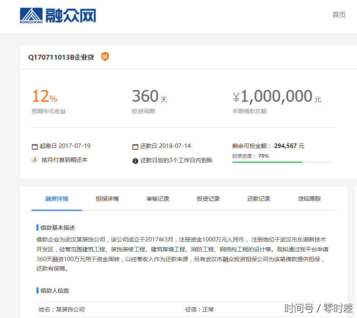Click the 360 天 investment period value
Image resolution: width=357 pixels, height=318 pixels.
coord(149,97)
